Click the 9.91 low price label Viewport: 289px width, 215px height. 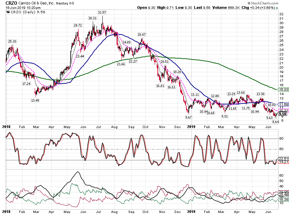click(x=224, y=117)
